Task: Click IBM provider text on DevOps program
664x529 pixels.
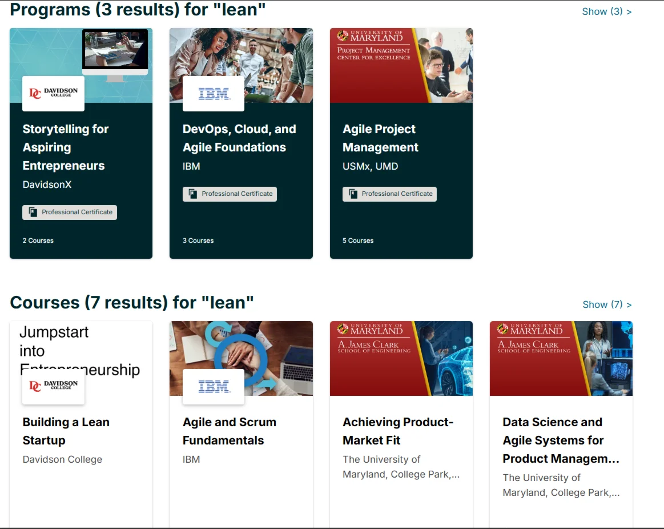Action: (x=191, y=166)
